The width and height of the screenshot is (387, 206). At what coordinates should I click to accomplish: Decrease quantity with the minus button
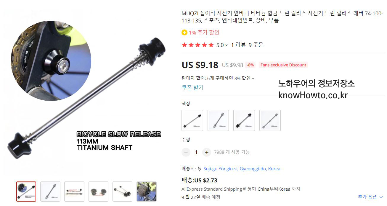186,152
